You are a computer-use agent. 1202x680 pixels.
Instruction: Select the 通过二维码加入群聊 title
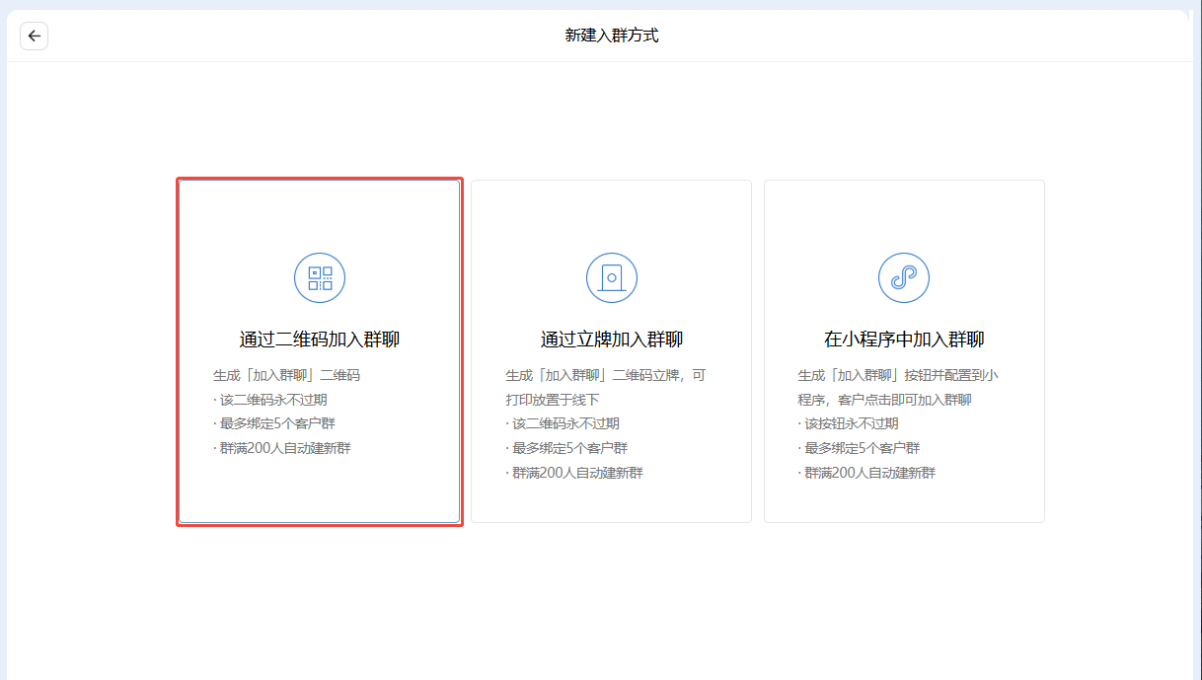(320, 340)
